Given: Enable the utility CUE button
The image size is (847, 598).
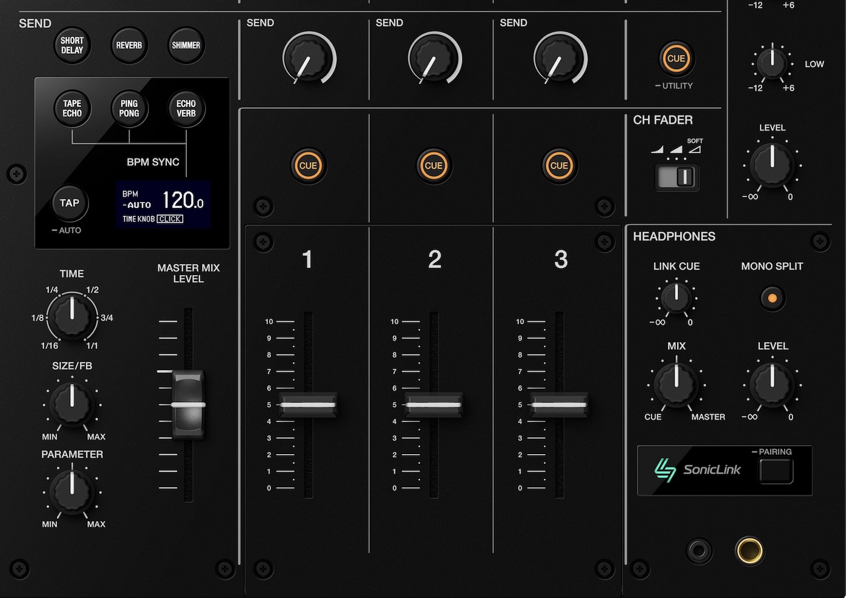Looking at the screenshot, I should pyautogui.click(x=675, y=59).
